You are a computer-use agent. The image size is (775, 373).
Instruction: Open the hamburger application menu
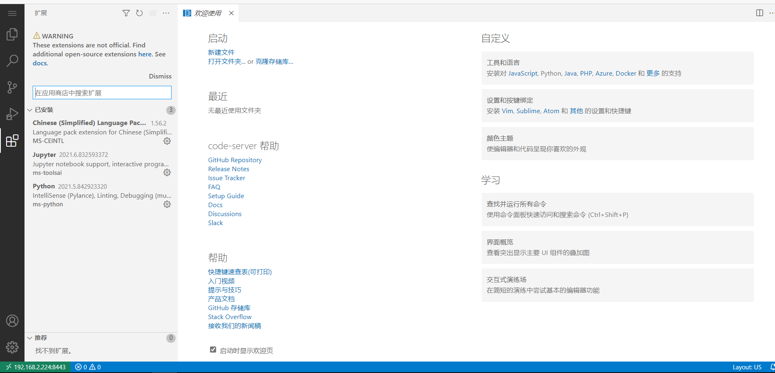click(12, 13)
